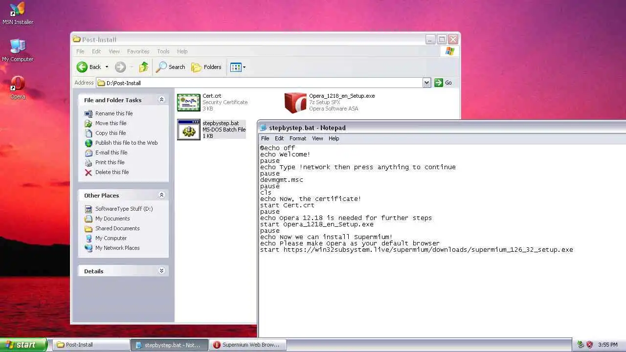Open Notepad's Format menu
The width and height of the screenshot is (626, 352).
[x=298, y=138]
